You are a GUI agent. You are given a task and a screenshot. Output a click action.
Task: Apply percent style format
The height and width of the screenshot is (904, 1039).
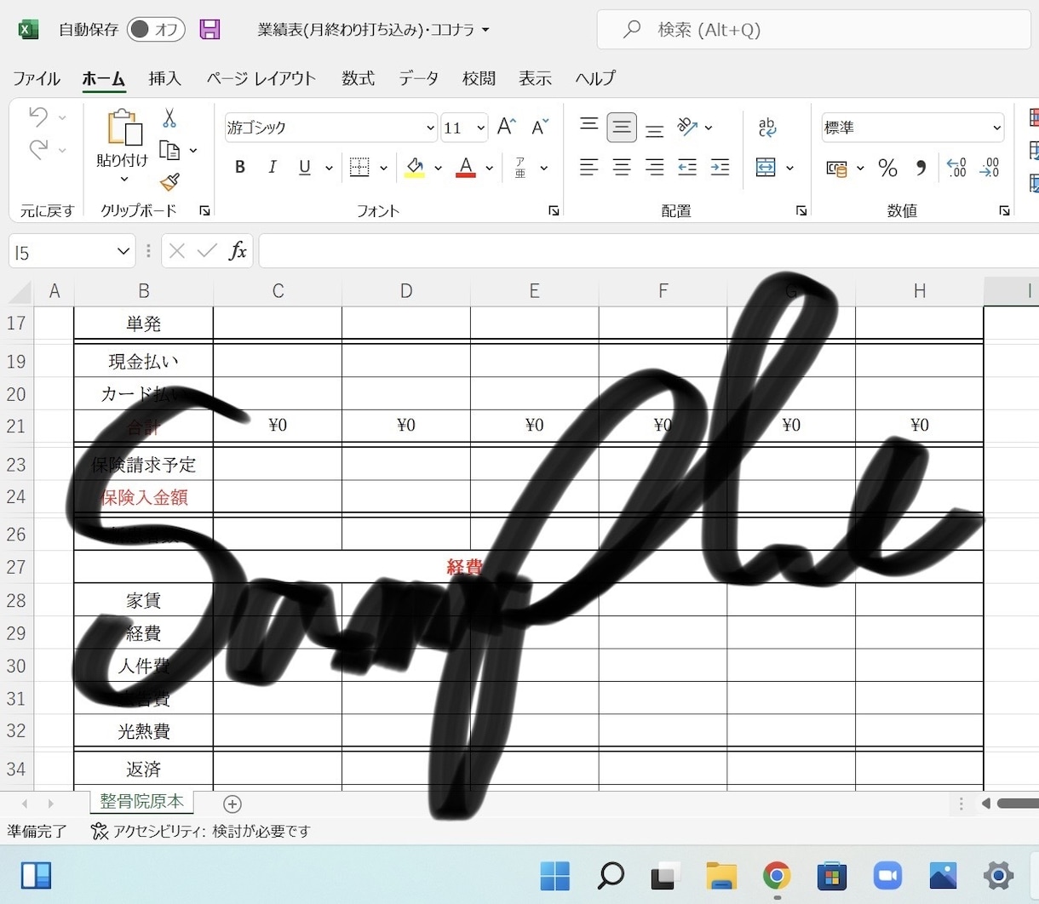tap(888, 168)
